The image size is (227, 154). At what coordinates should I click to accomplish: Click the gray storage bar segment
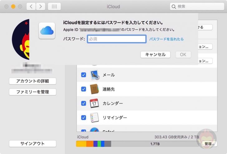coord(108,144)
